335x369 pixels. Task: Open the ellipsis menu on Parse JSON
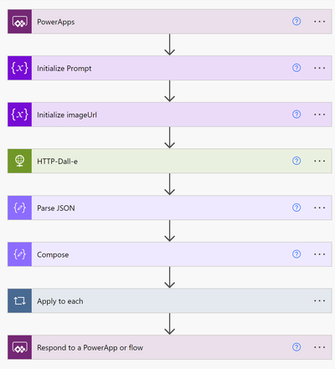point(319,208)
